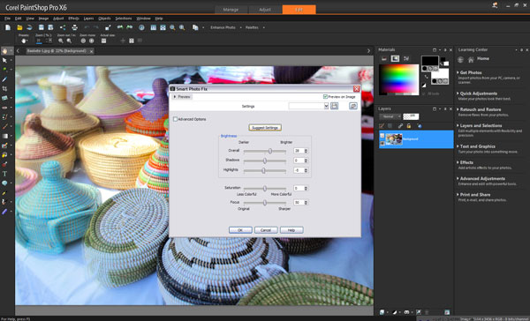Select the Pan hand tool in tools toolbar
The width and height of the screenshot is (530, 321).
tap(4, 51)
